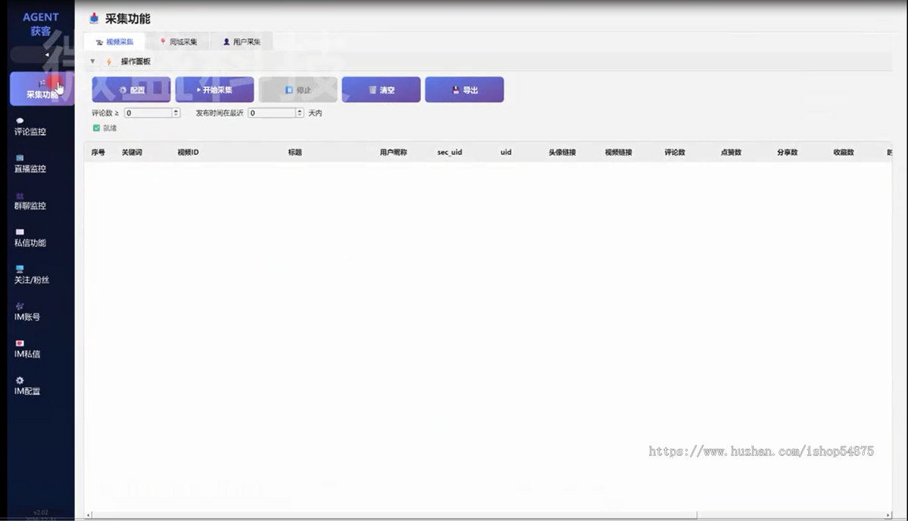Open 评论监控 in the sidebar

coord(30,126)
